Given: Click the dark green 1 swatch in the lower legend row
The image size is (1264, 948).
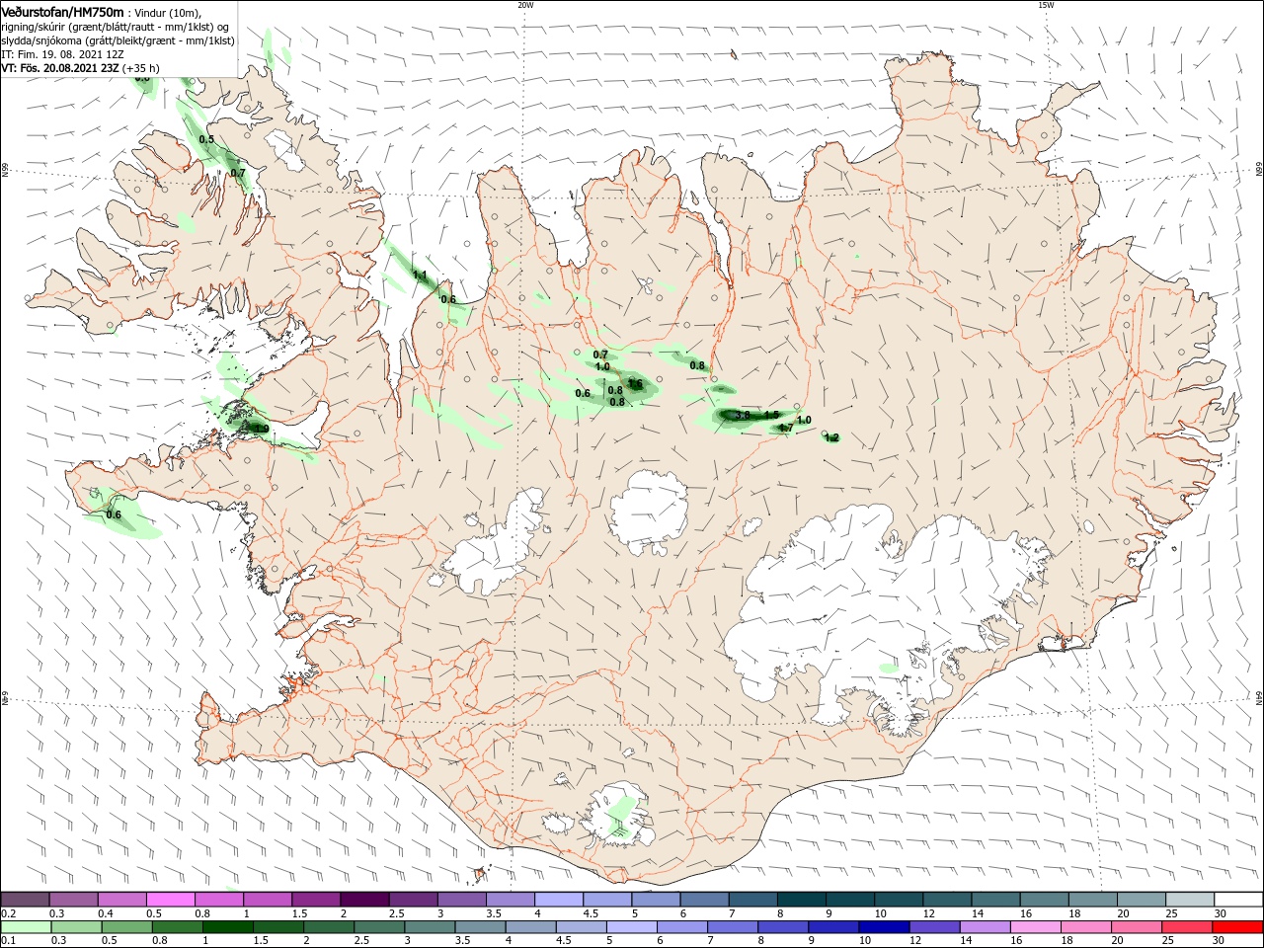Looking at the screenshot, I should coord(228,927).
